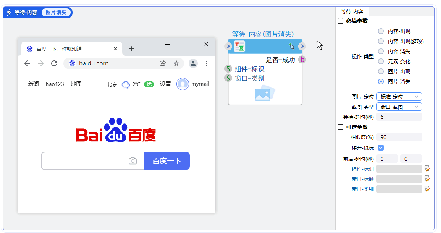Click the 窗口-标题 input field

399,179
